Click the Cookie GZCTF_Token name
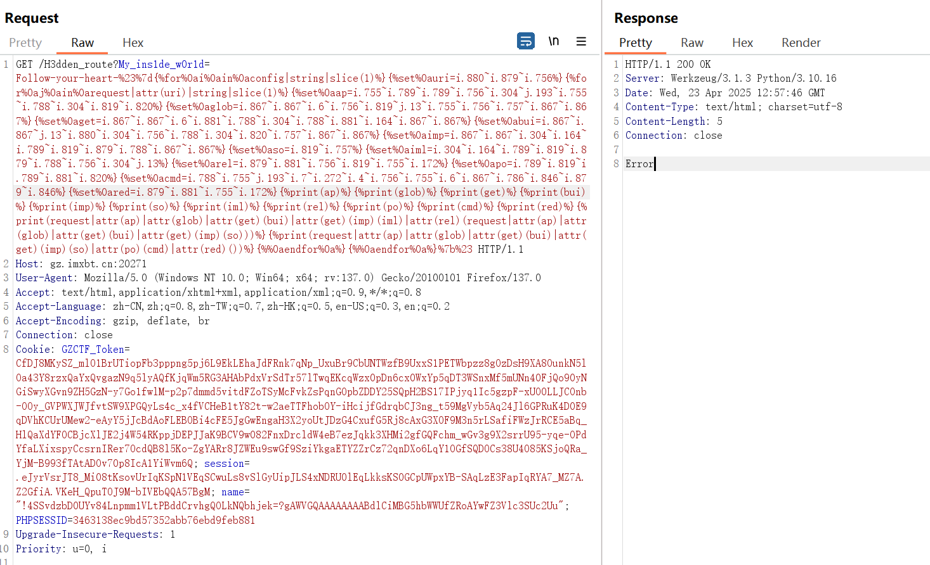Screen dimensions: 930x565 tap(93, 349)
